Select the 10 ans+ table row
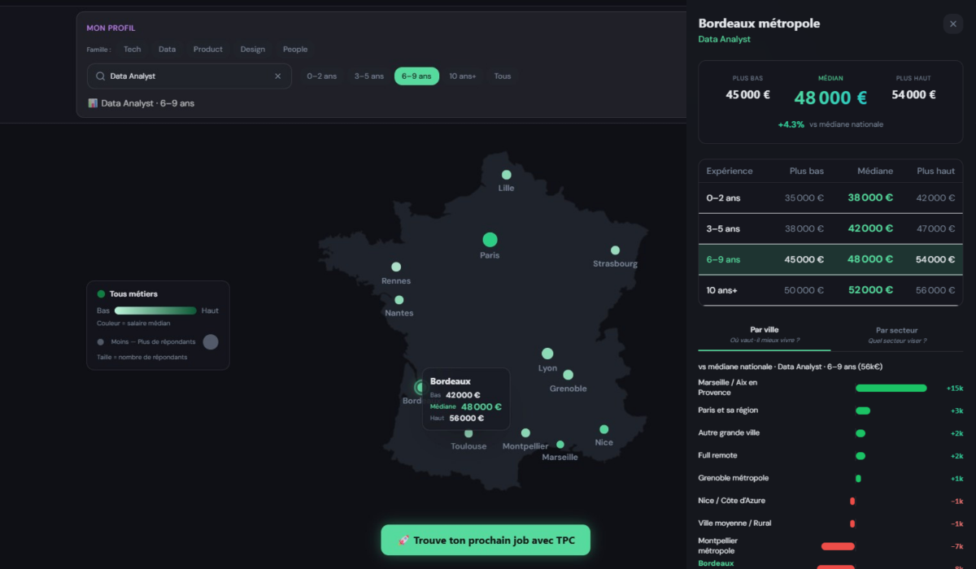This screenshot has width=976, height=569. [830, 290]
